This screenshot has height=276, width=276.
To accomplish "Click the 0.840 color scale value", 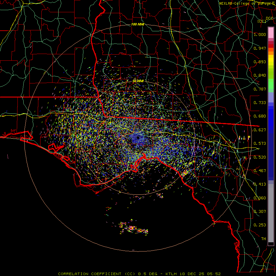I will (260, 75).
